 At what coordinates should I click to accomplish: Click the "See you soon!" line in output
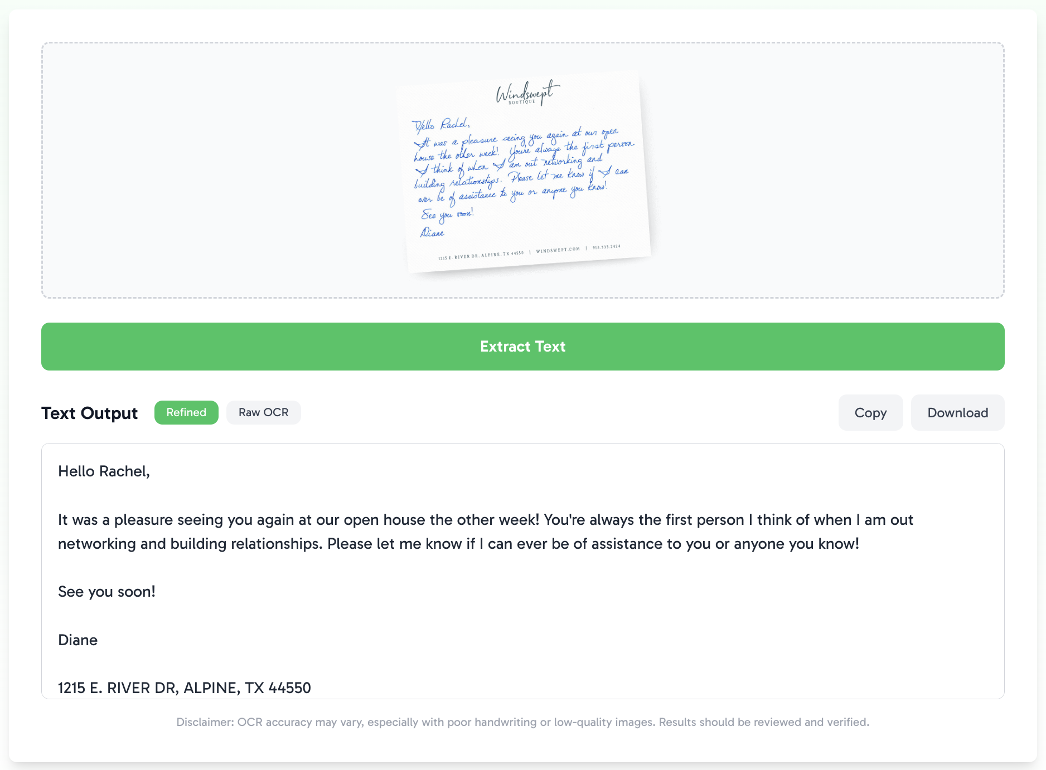click(x=106, y=592)
